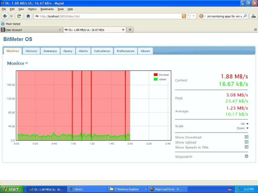Open the Edit menu
Screen dimensions: 258x193
12,9
